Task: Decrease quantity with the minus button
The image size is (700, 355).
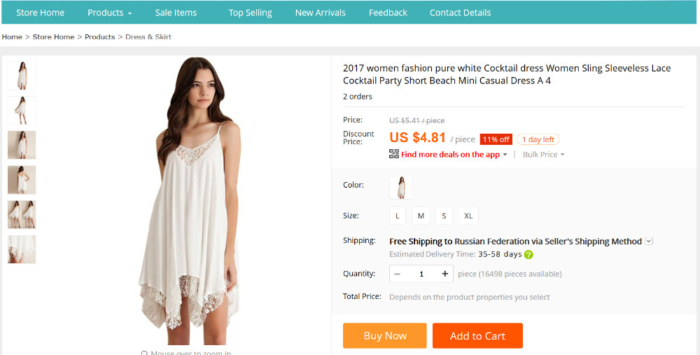Action: click(x=398, y=274)
